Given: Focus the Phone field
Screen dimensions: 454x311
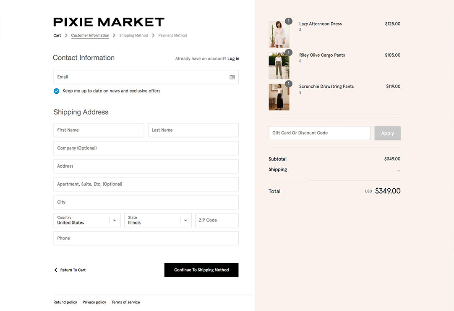Looking at the screenshot, I should point(146,238).
